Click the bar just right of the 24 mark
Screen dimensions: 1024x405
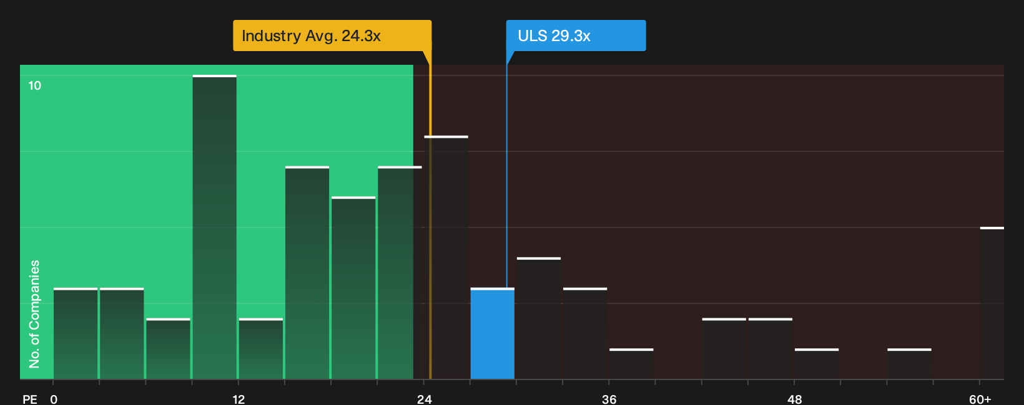(446, 257)
